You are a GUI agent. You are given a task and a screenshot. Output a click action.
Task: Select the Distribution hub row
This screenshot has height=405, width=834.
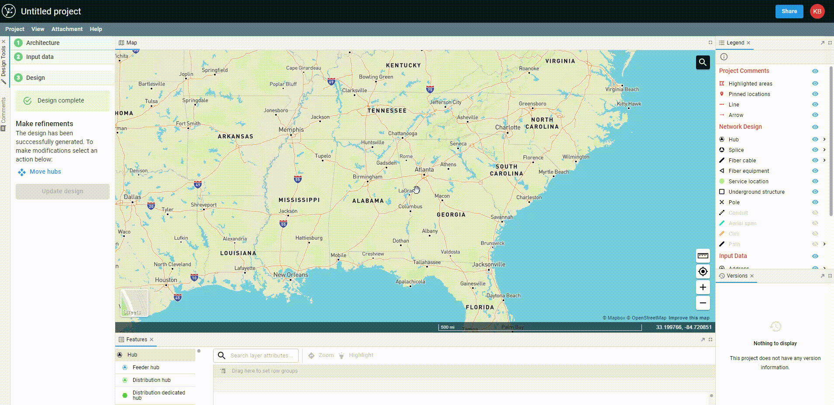[x=155, y=380]
